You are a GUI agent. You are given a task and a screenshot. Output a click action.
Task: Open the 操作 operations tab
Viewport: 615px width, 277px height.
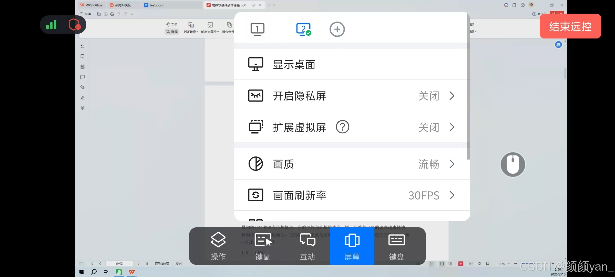point(218,246)
